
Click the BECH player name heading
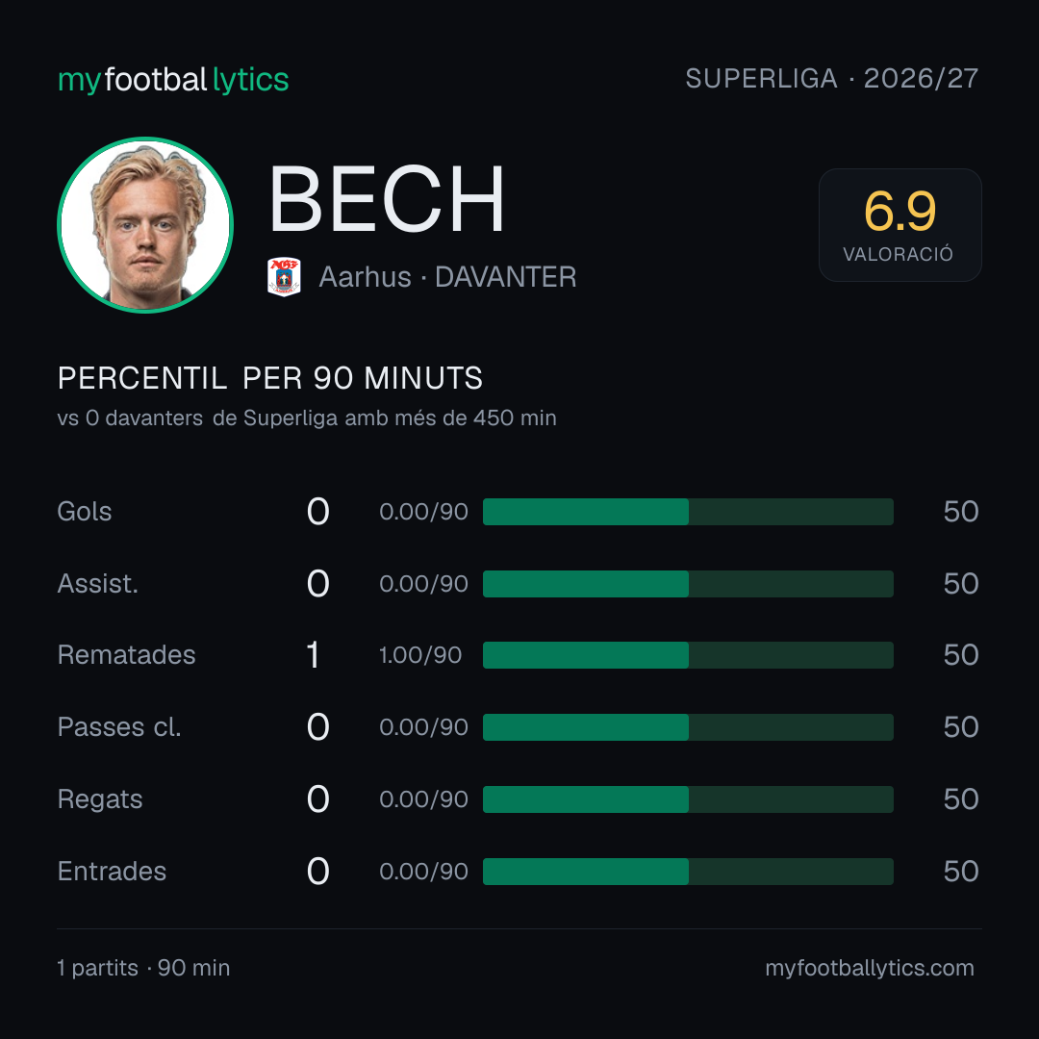387,199
